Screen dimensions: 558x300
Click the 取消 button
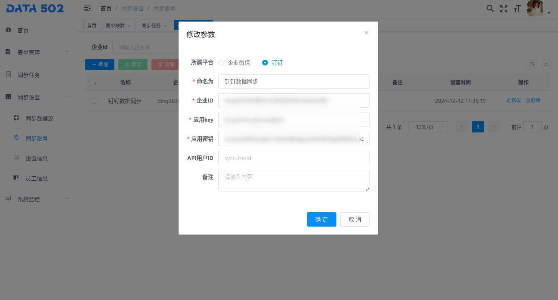[355, 219]
